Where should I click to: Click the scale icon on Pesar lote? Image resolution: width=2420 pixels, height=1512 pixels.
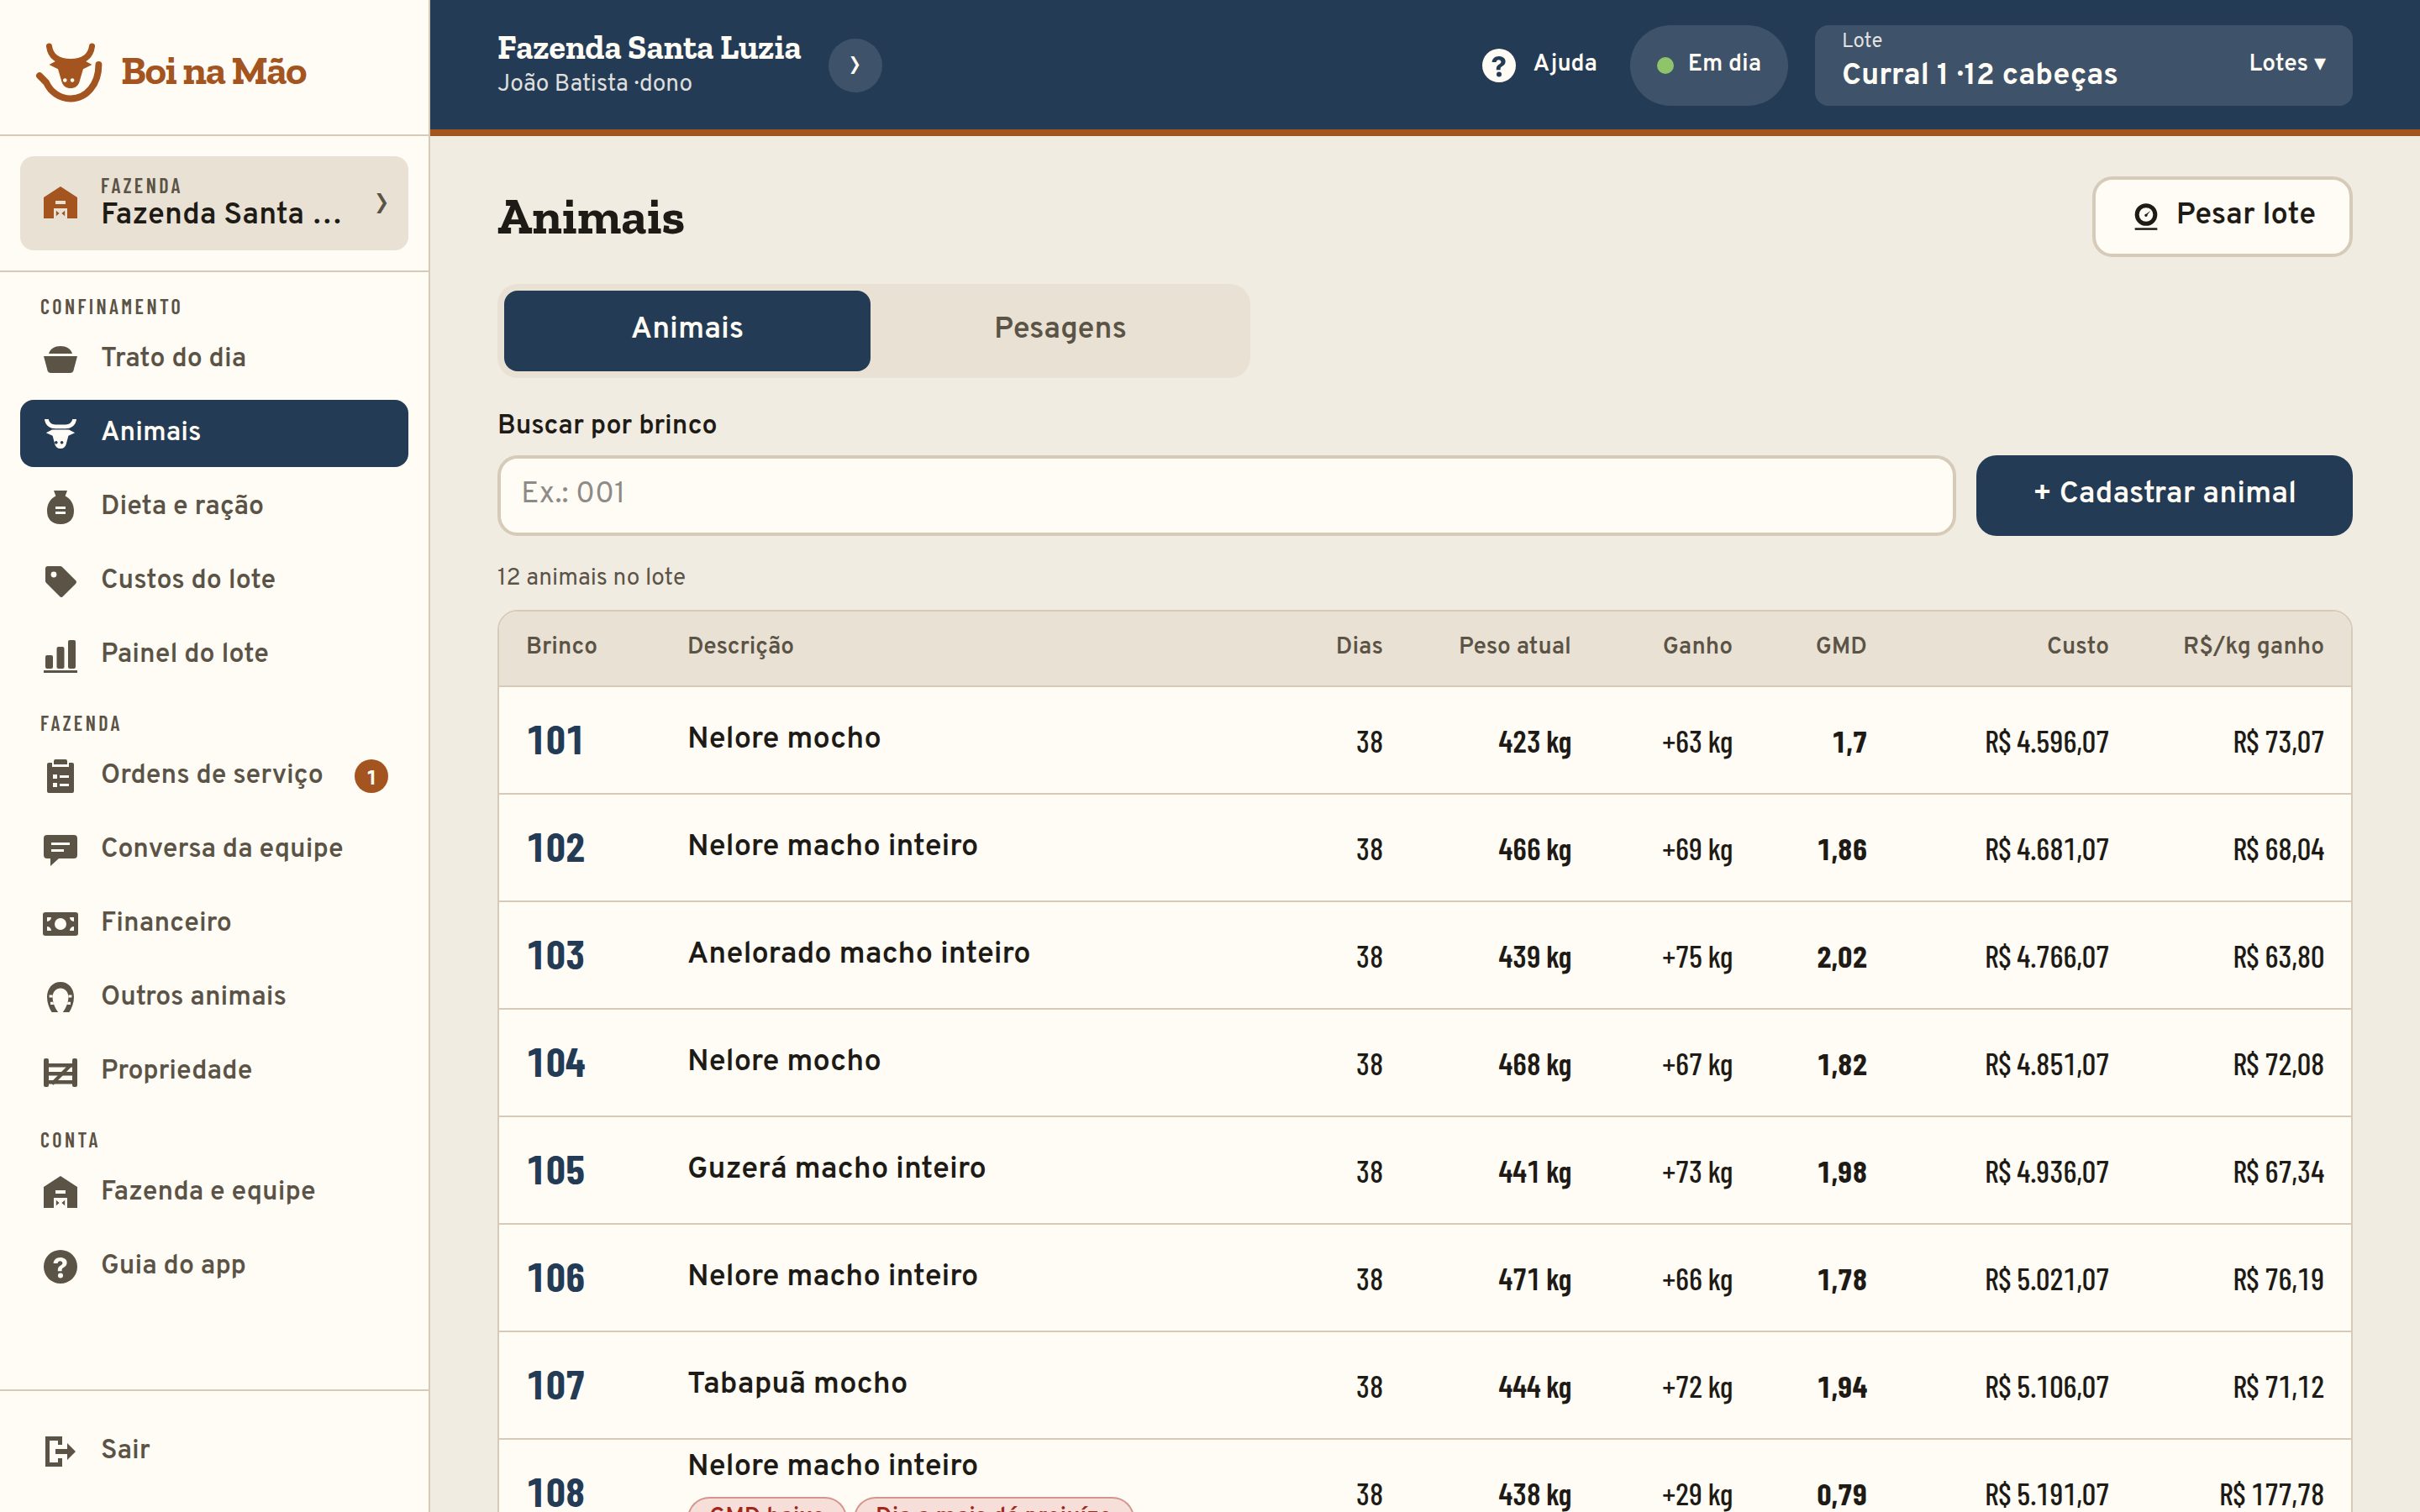pyautogui.click(x=2145, y=215)
